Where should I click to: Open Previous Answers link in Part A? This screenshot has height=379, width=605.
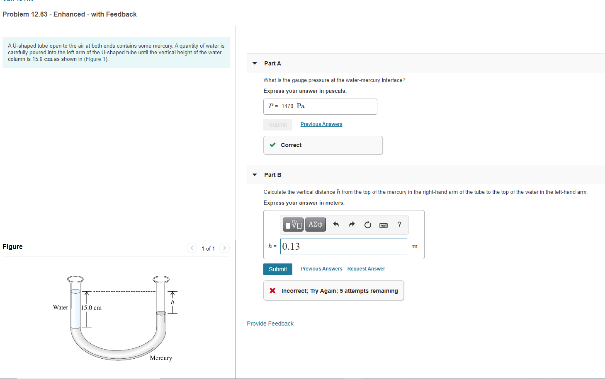[321, 124]
